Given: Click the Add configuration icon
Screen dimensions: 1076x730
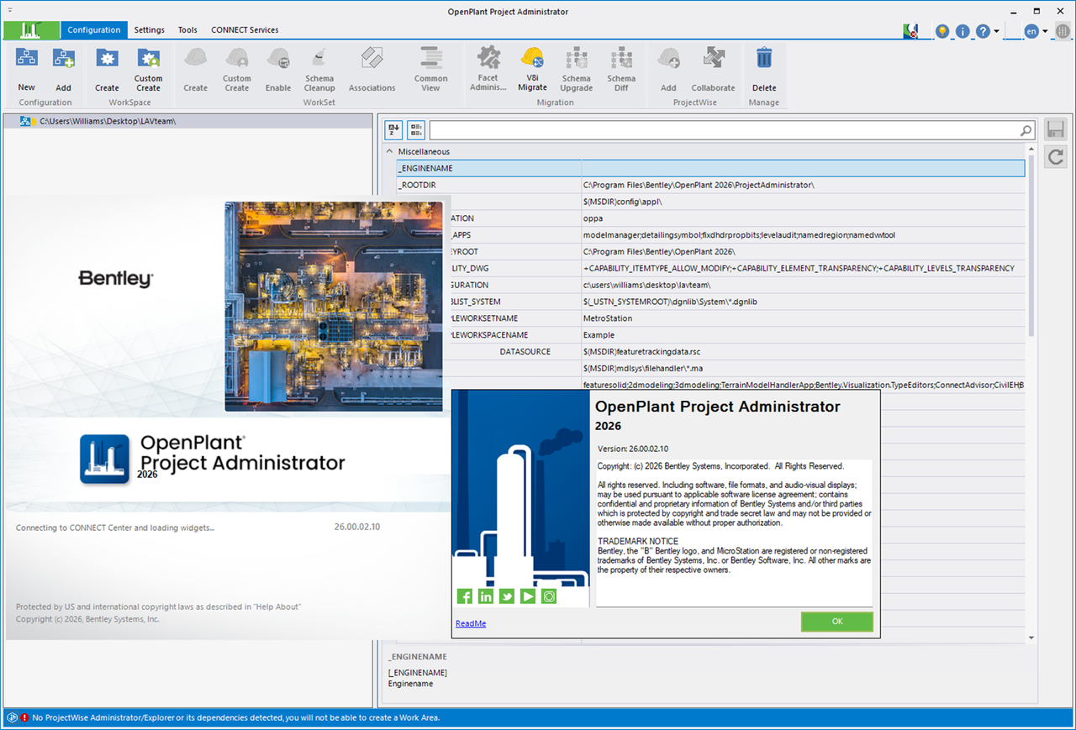Looking at the screenshot, I should tap(64, 59).
